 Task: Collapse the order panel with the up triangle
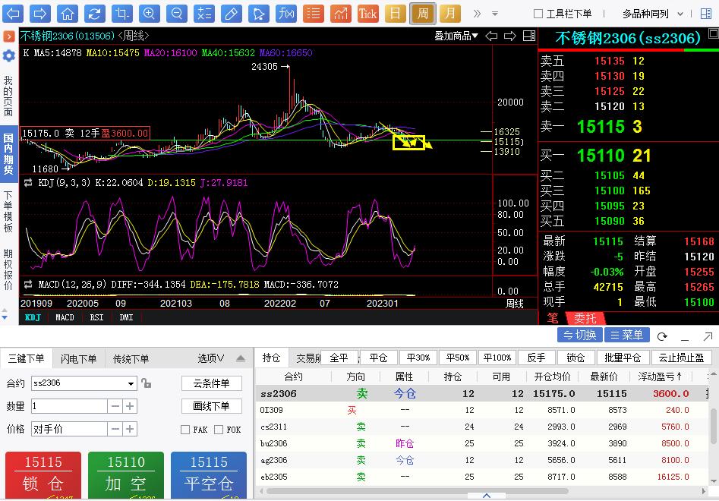click(x=241, y=358)
